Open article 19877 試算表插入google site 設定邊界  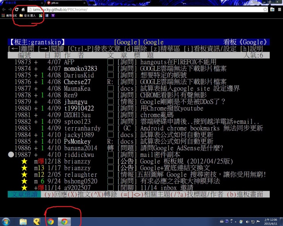point(138,88)
